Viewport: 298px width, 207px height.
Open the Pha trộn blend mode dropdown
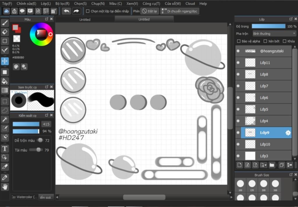[274, 34]
